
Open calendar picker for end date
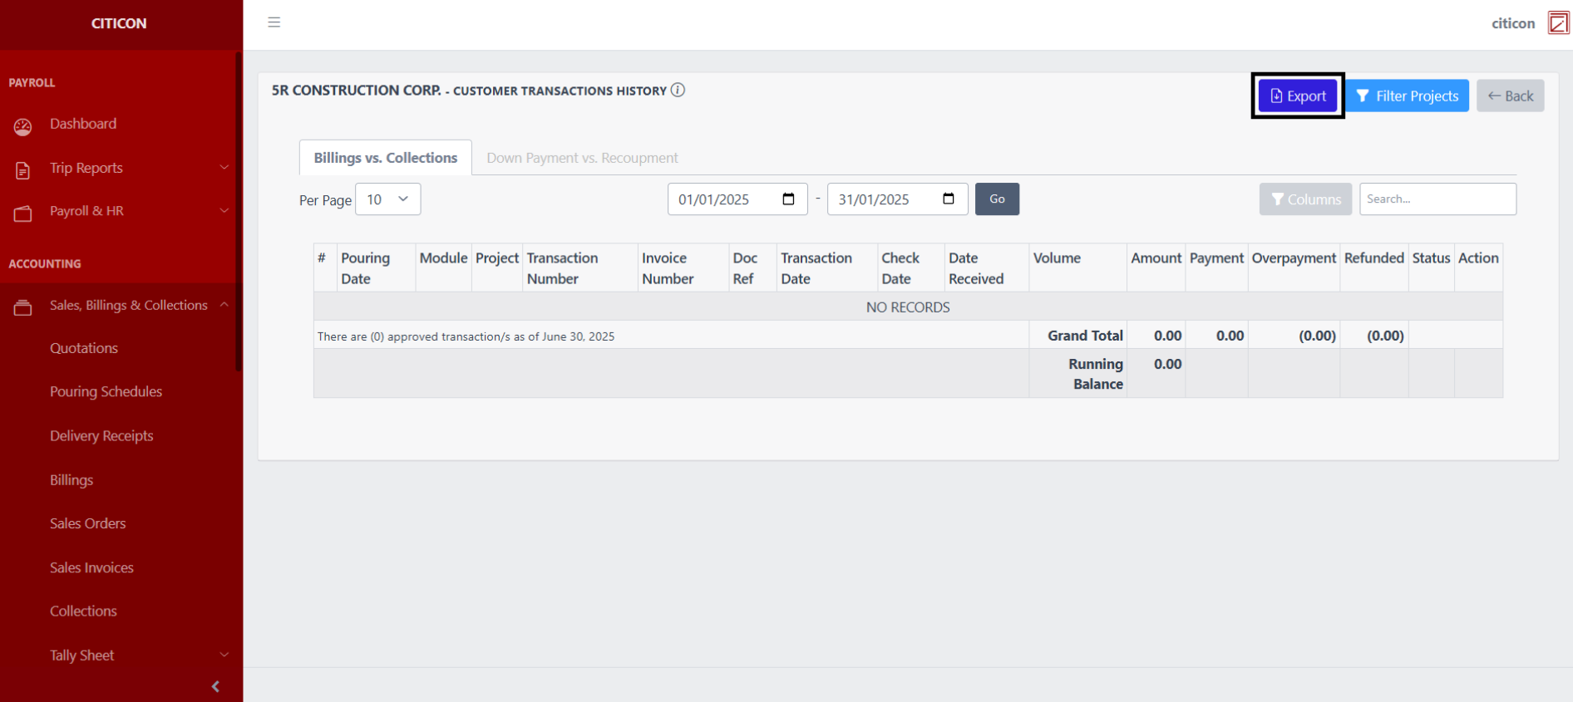point(948,199)
